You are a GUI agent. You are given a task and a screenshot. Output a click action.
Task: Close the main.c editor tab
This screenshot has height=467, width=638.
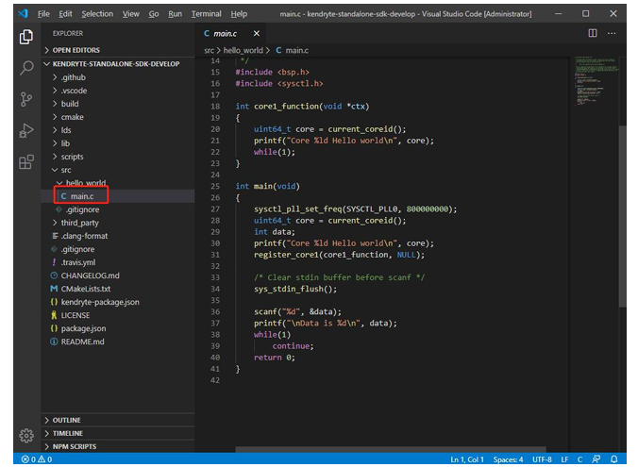pyautogui.click(x=255, y=33)
